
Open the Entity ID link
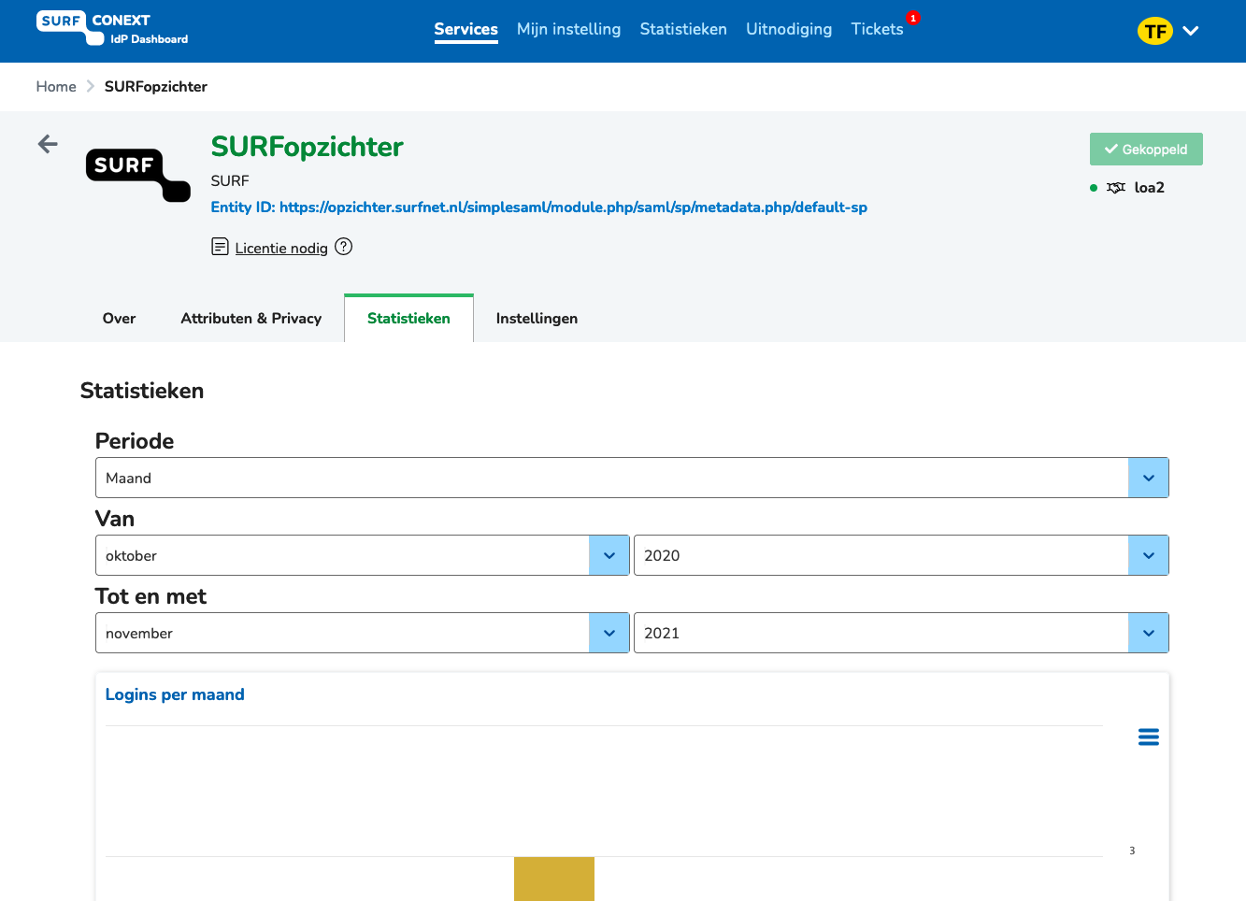point(538,207)
